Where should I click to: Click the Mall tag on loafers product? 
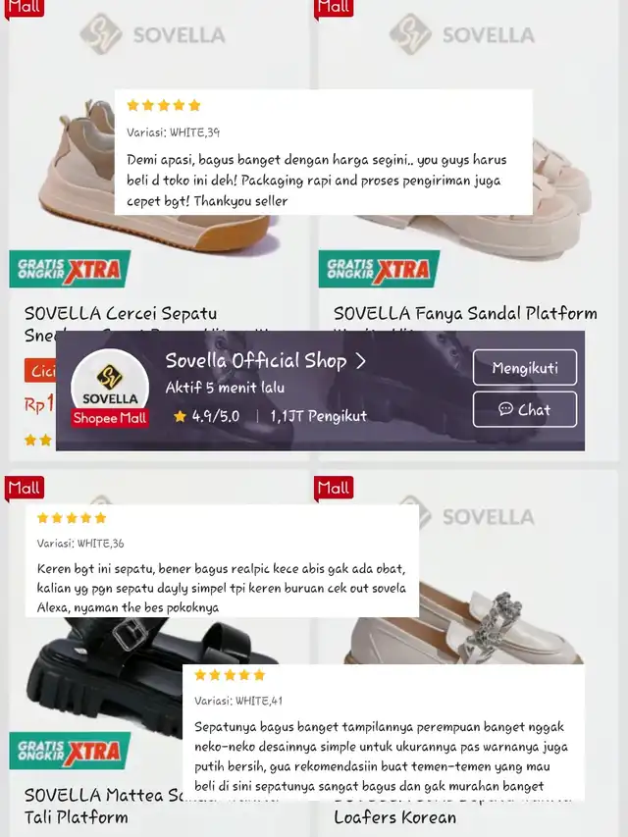pos(334,488)
